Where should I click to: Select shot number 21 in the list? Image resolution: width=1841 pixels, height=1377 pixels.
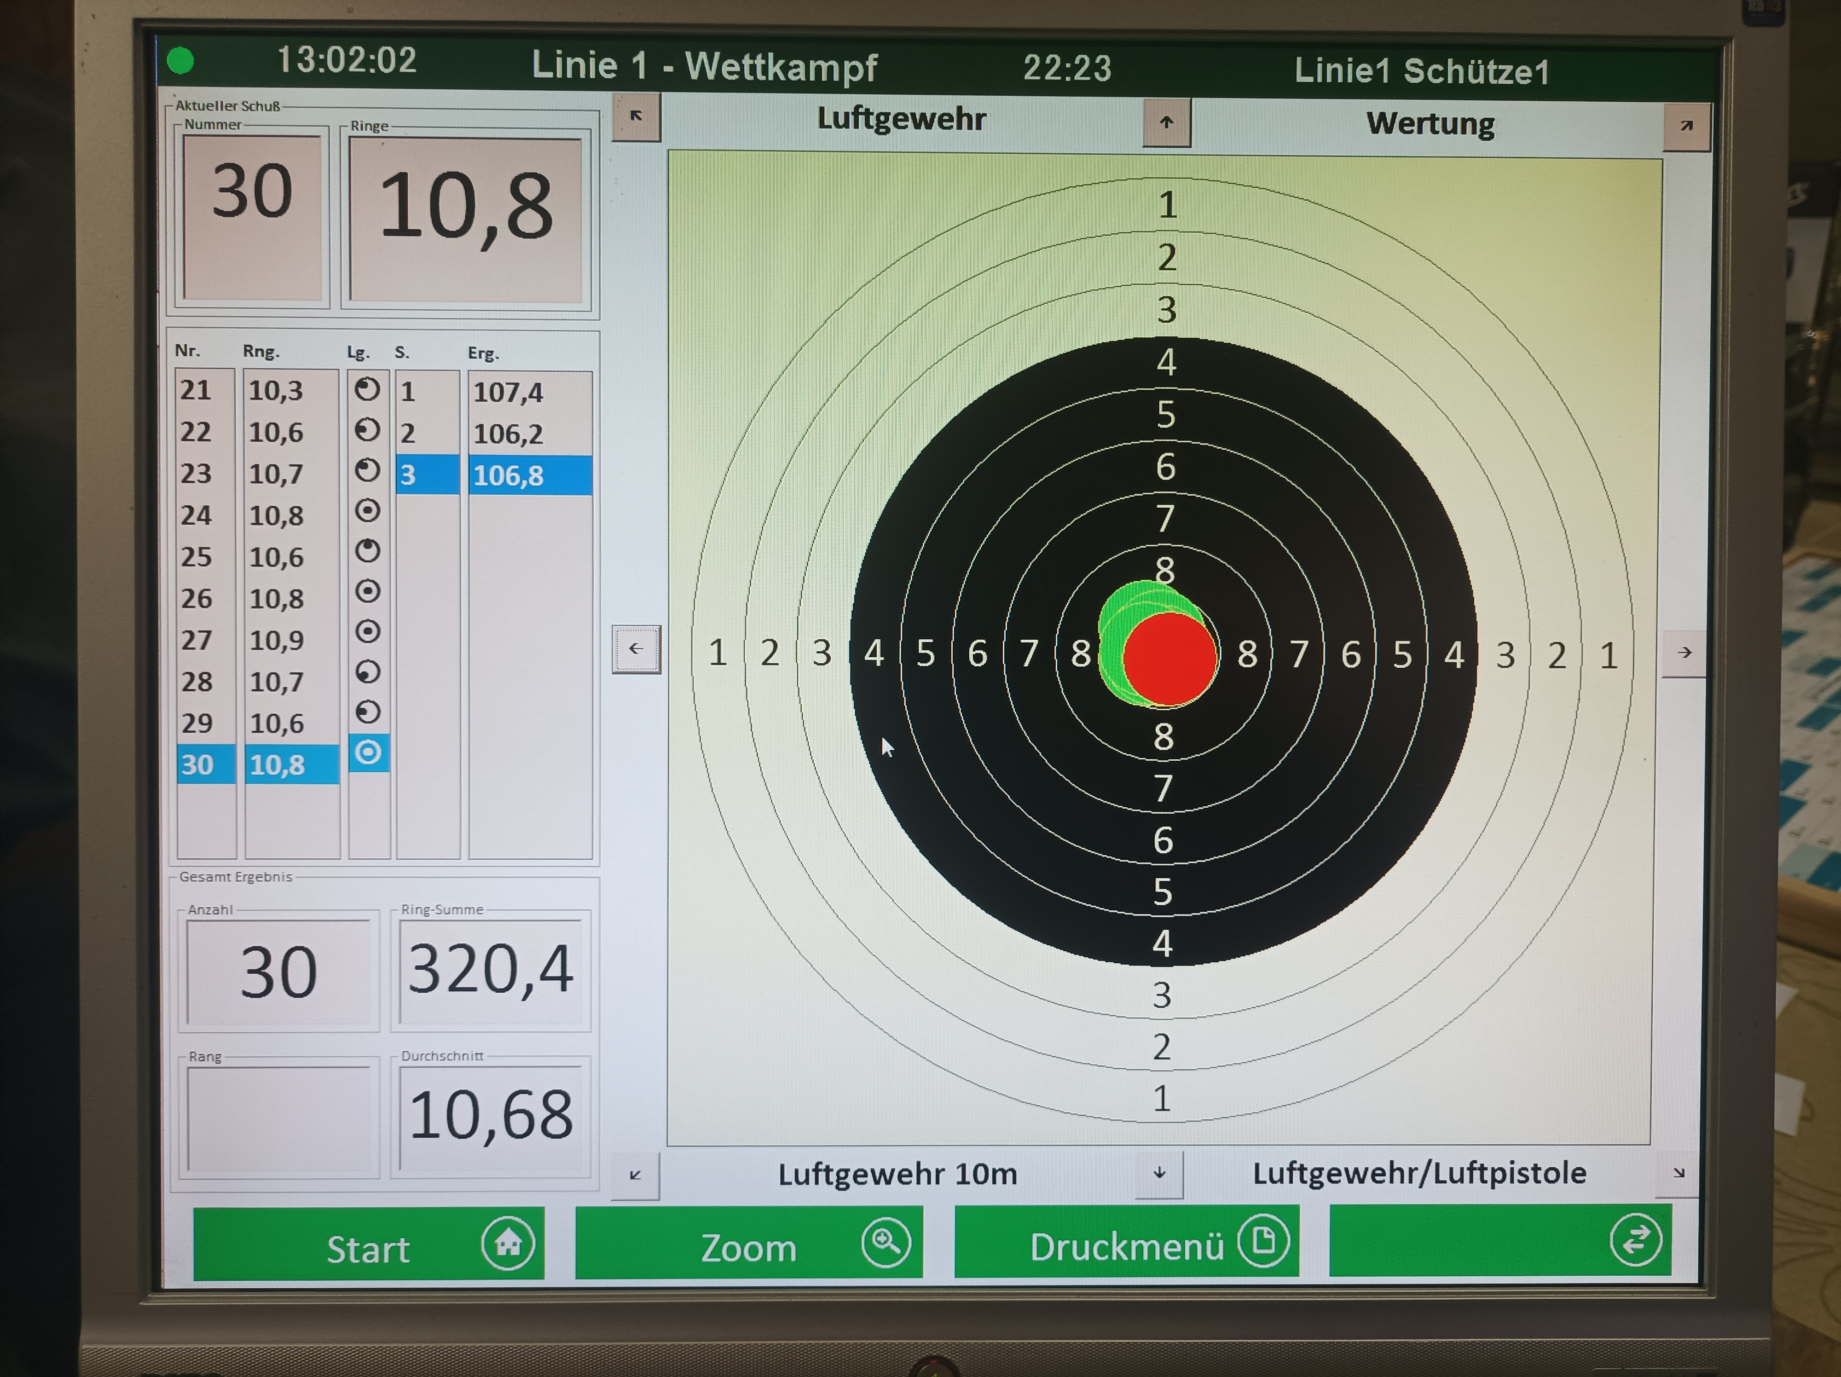(197, 390)
